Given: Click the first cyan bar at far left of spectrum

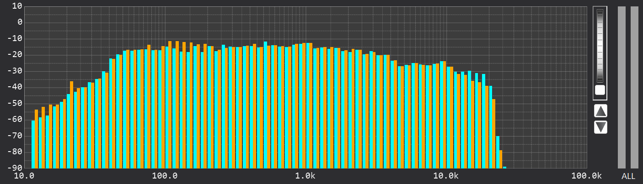Looking at the screenshot, I should 33,144.
